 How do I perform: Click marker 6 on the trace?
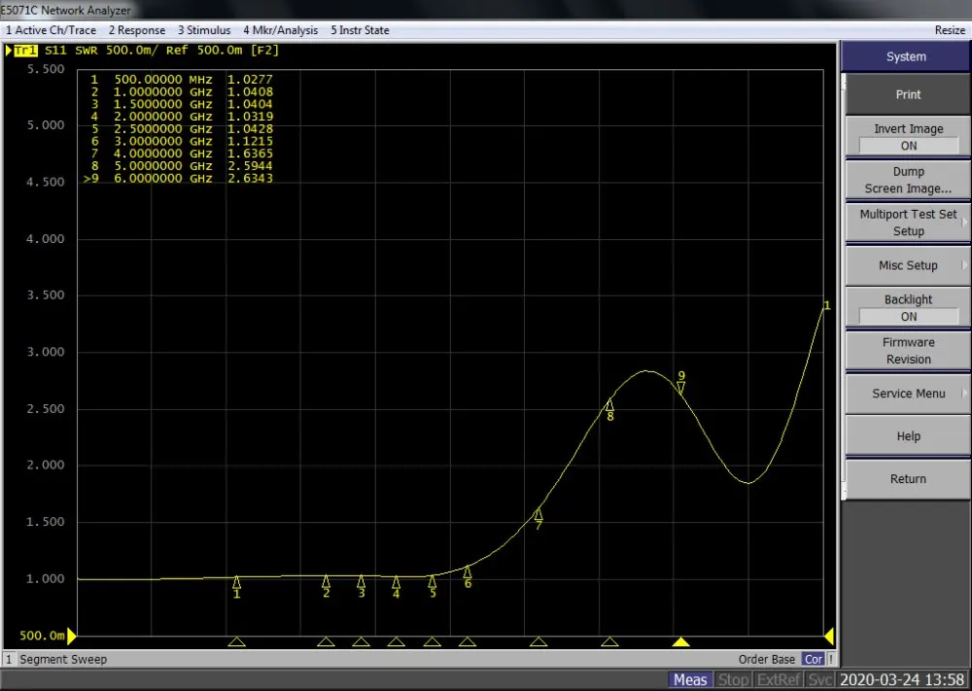[468, 573]
